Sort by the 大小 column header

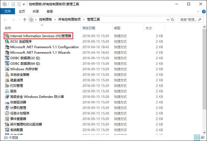tap(149, 28)
